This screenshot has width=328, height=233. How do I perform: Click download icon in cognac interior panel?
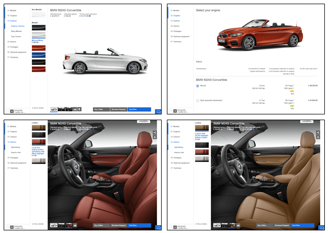[x=318, y=137]
